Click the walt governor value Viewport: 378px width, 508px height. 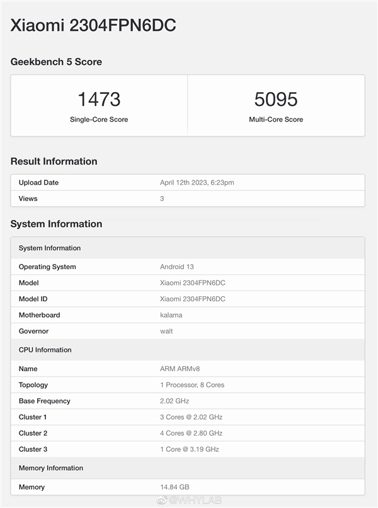pos(166,331)
